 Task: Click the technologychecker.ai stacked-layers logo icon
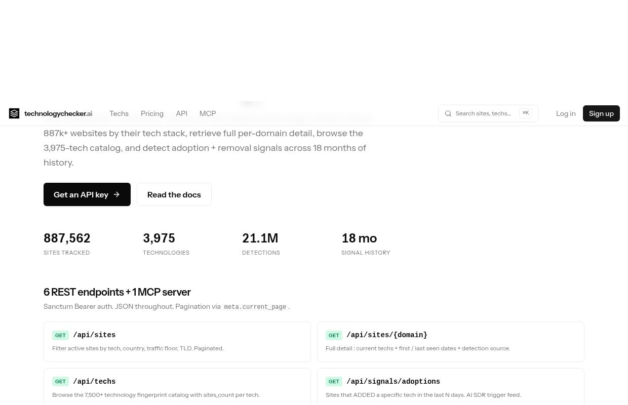14,113
